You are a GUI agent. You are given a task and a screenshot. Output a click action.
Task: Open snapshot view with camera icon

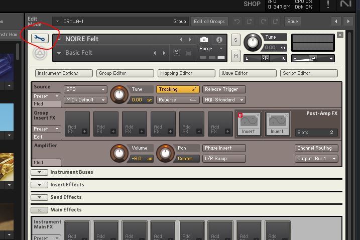pyautogui.click(x=204, y=40)
